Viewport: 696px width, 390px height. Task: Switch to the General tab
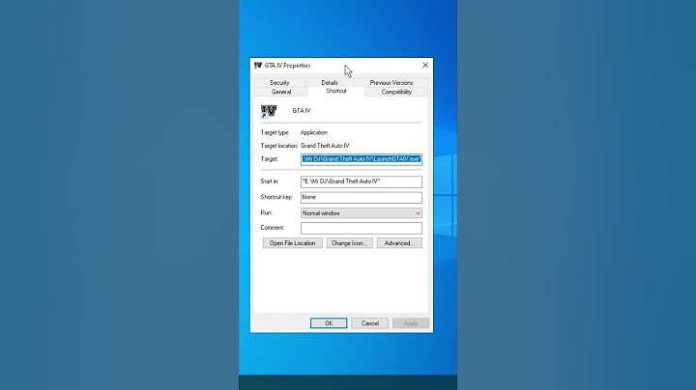click(281, 92)
